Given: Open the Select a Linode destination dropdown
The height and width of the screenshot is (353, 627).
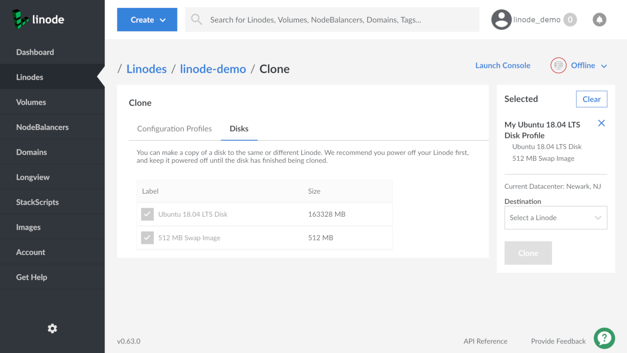Looking at the screenshot, I should [555, 218].
